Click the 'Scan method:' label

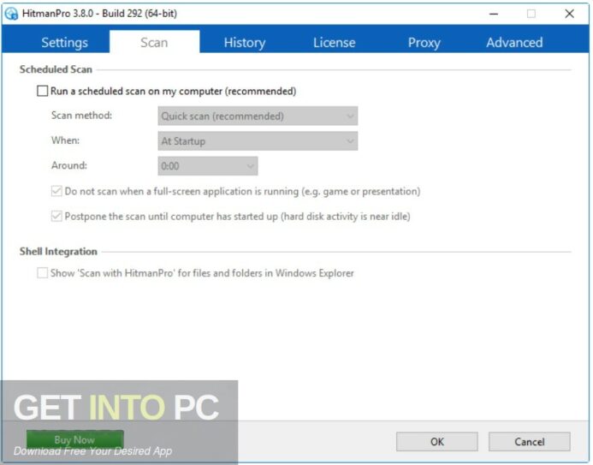point(81,115)
